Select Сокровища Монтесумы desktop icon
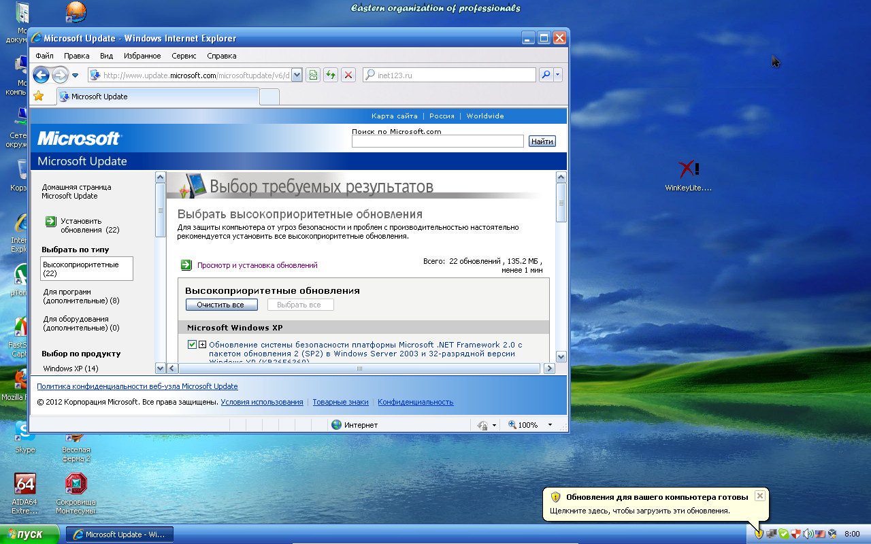 coord(76,494)
